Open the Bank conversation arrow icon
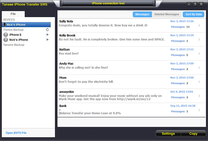208x141 pixels. point(199,110)
